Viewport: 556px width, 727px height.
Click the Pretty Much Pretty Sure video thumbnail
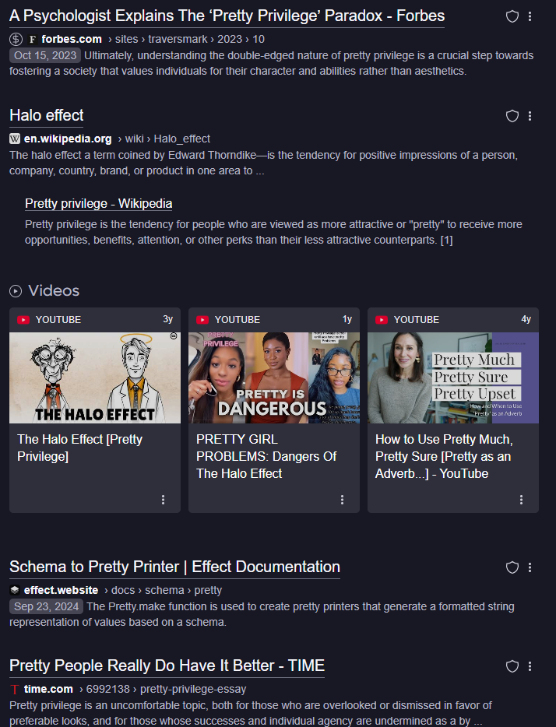[453, 378]
